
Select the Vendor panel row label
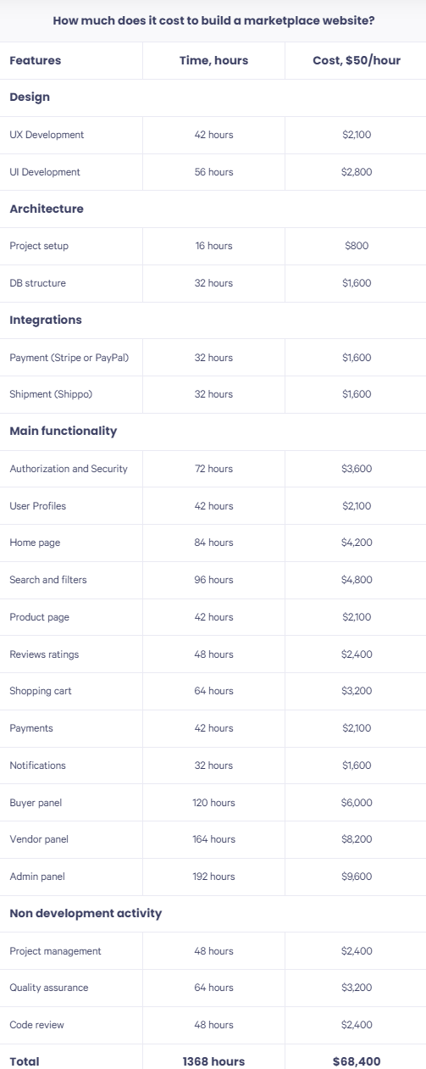coord(39,839)
